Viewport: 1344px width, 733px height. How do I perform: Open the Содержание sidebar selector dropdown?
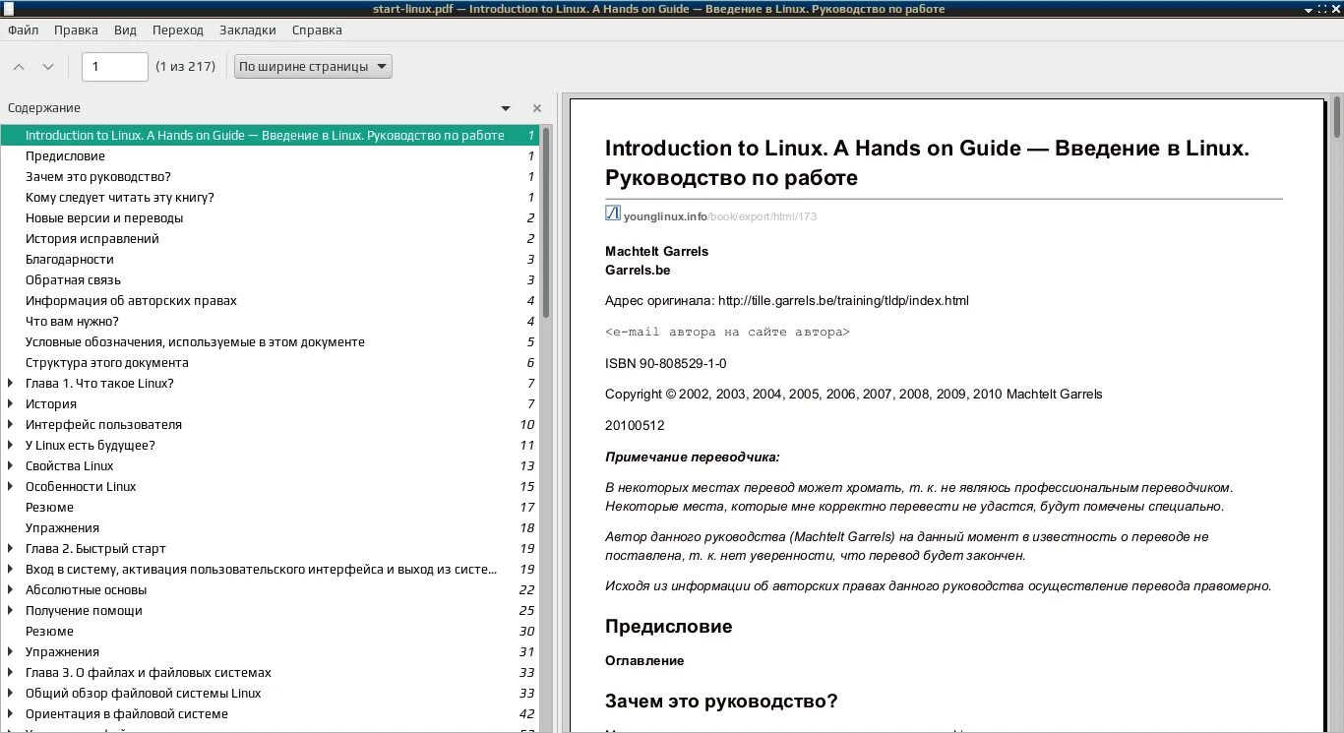tap(506, 108)
